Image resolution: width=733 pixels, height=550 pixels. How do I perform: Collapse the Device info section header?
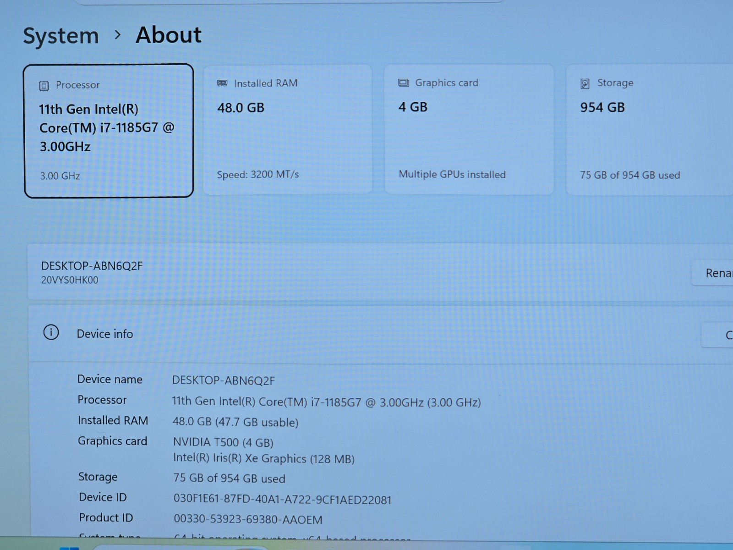point(380,334)
